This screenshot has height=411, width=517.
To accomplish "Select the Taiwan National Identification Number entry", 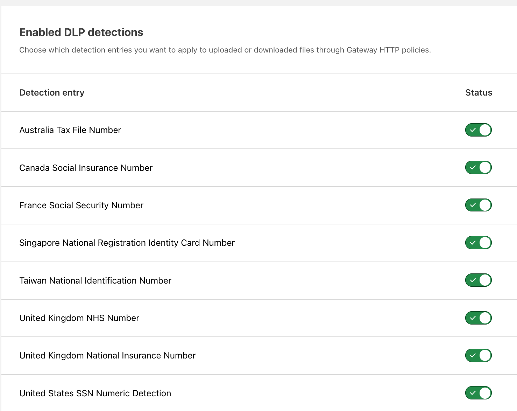I will (95, 280).
